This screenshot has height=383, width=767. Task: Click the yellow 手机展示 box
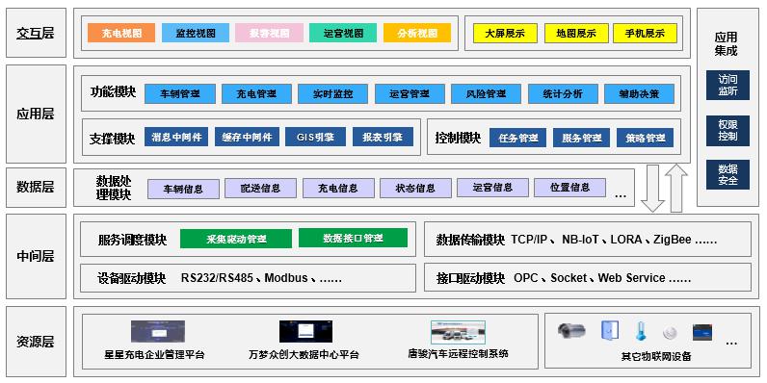645,34
